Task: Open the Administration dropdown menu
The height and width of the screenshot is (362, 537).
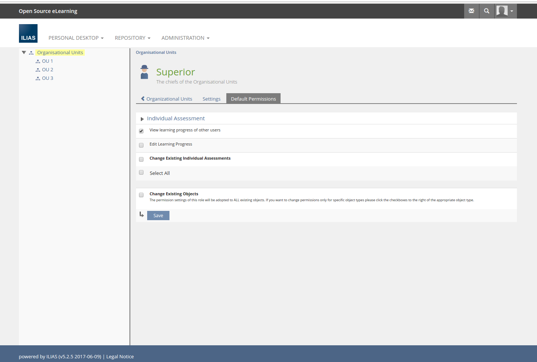Action: pyautogui.click(x=185, y=38)
